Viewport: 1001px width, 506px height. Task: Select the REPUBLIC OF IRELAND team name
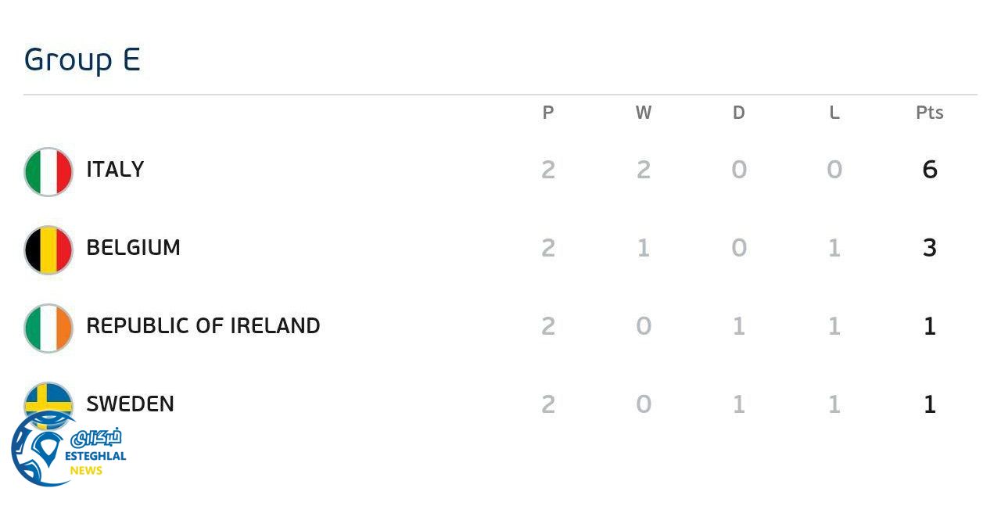point(203,326)
